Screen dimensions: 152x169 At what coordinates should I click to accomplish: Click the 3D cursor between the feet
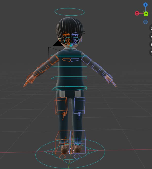coord(71,151)
